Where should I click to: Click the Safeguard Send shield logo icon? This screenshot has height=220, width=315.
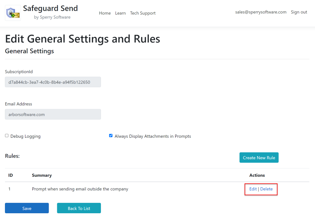point(13,13)
